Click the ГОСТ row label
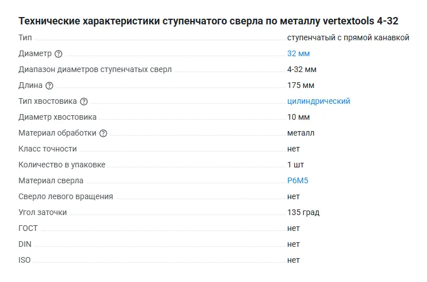The width and height of the screenshot is (427, 282). point(28,228)
